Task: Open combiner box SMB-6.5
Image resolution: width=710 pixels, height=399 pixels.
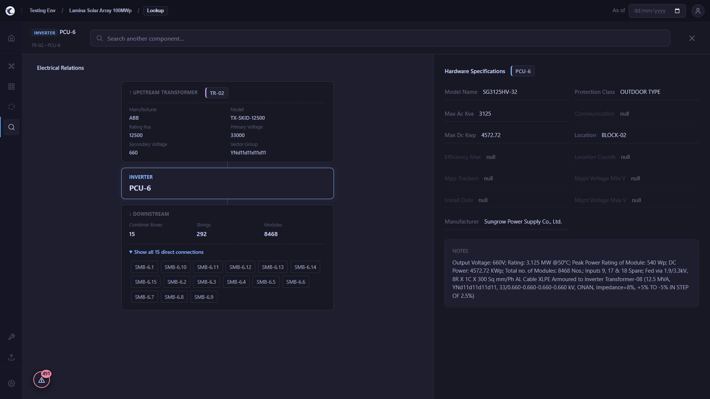Action: [266, 282]
